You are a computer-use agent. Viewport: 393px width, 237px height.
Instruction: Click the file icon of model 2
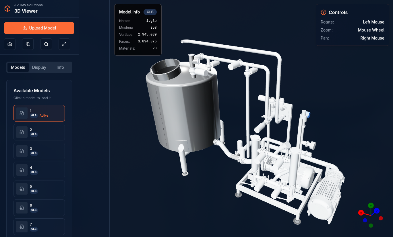pyautogui.click(x=22, y=132)
